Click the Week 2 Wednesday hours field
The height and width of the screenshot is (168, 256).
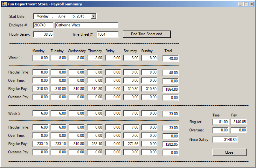(77, 113)
